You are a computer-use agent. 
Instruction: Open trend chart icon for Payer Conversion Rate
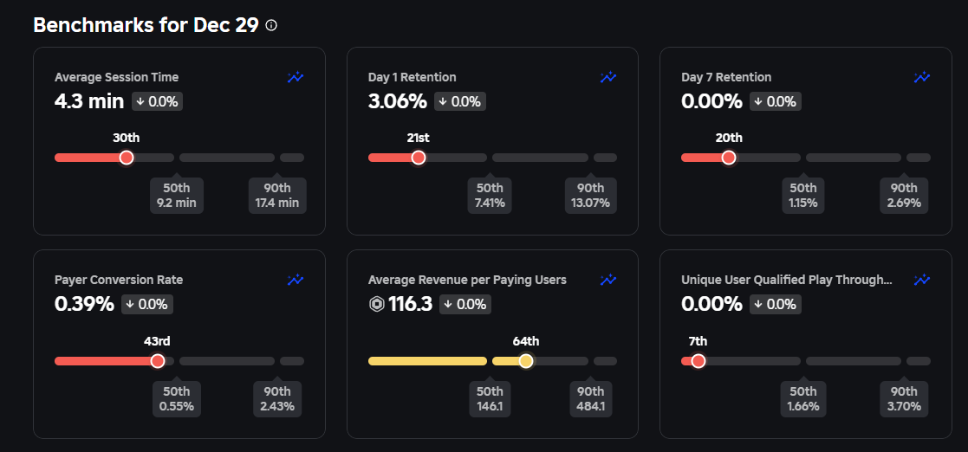[296, 280]
